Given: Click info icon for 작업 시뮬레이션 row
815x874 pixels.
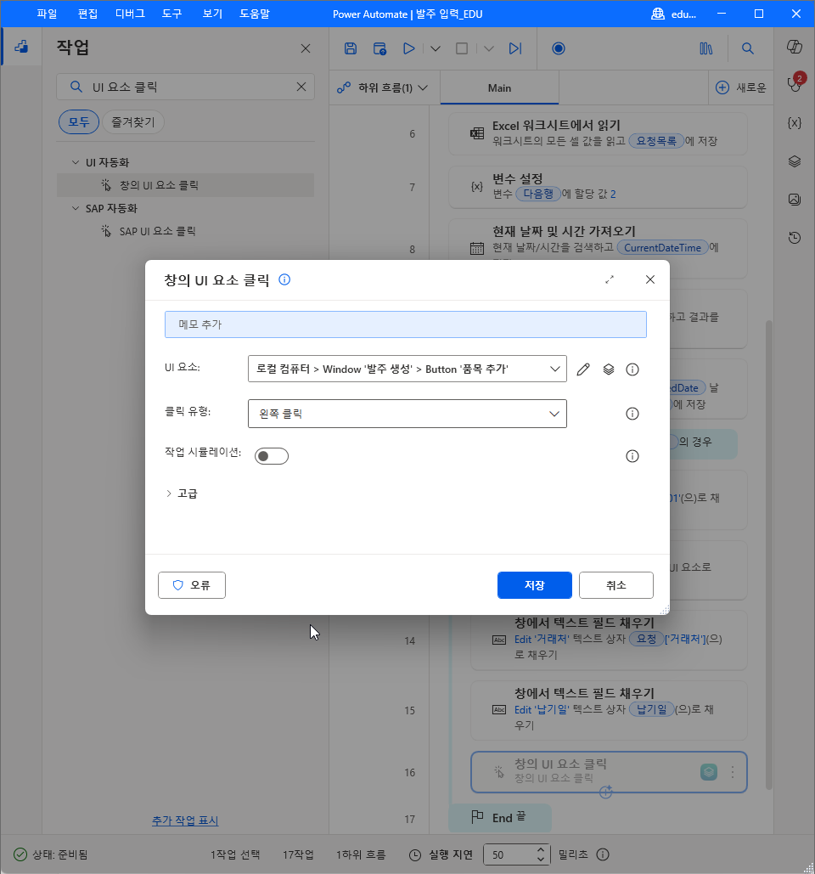Looking at the screenshot, I should coord(632,456).
